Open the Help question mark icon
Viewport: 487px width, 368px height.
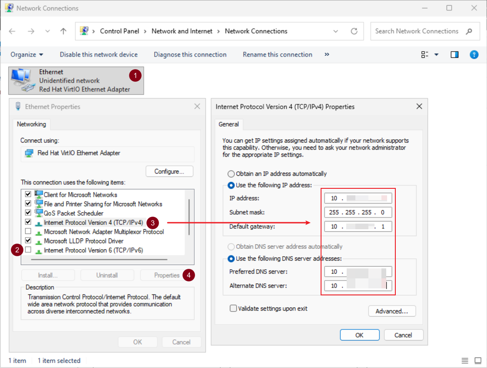(474, 54)
